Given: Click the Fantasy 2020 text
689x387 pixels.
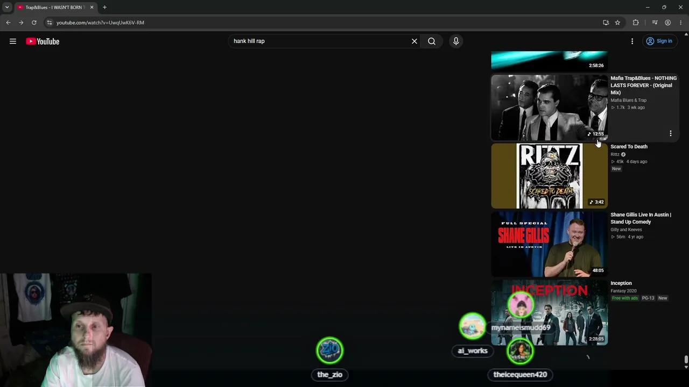Looking at the screenshot, I should point(623,291).
